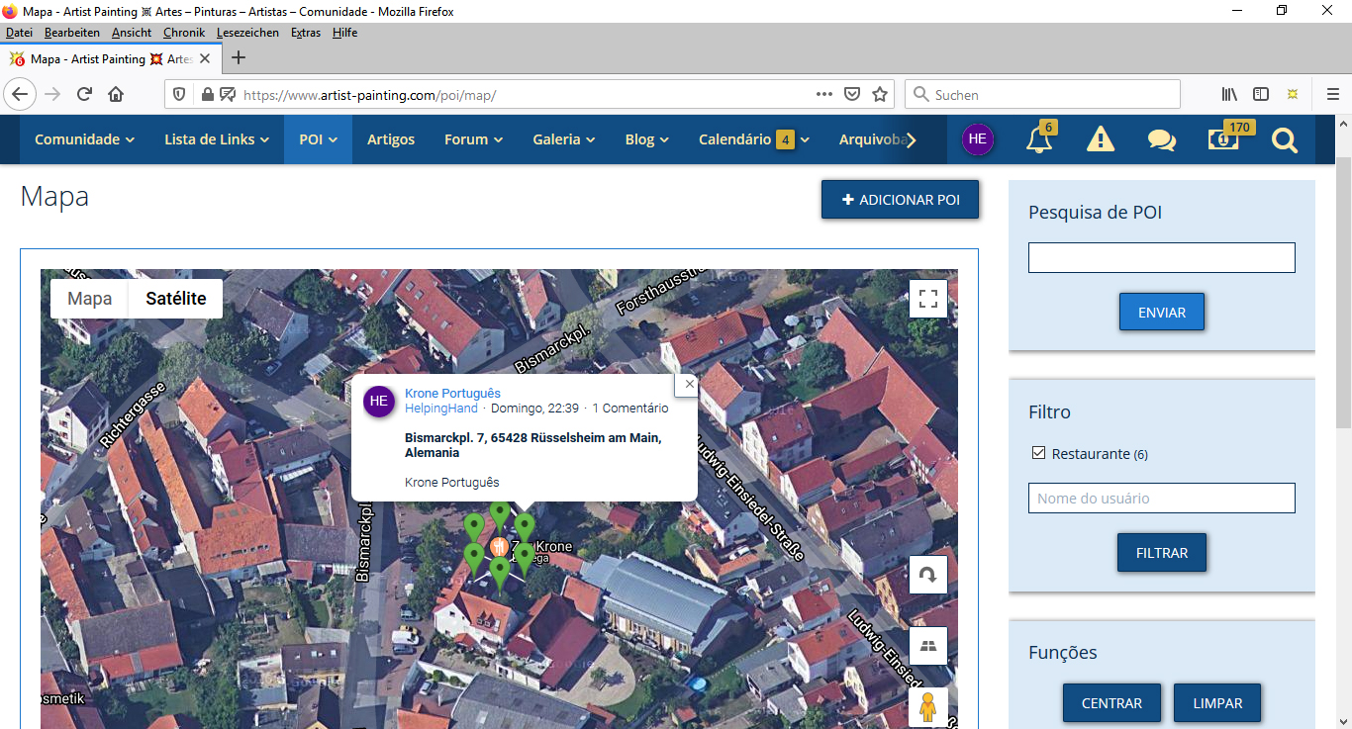Open Krone Português title link
Image resolution: width=1352 pixels, height=729 pixels.
point(452,394)
